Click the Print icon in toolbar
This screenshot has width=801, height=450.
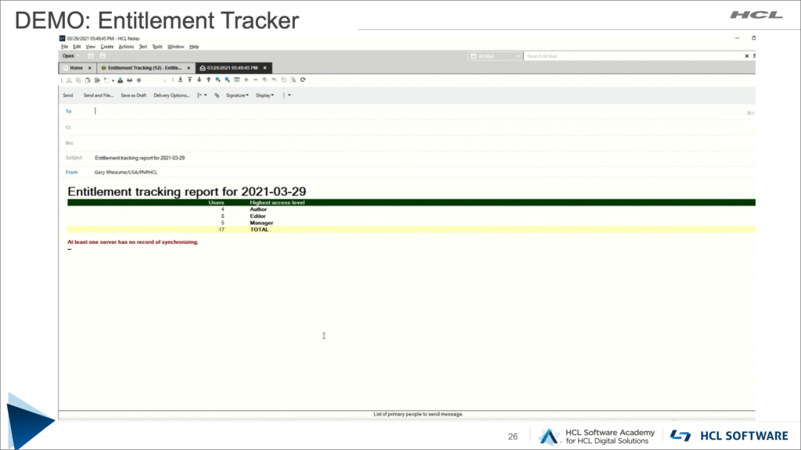(129, 80)
